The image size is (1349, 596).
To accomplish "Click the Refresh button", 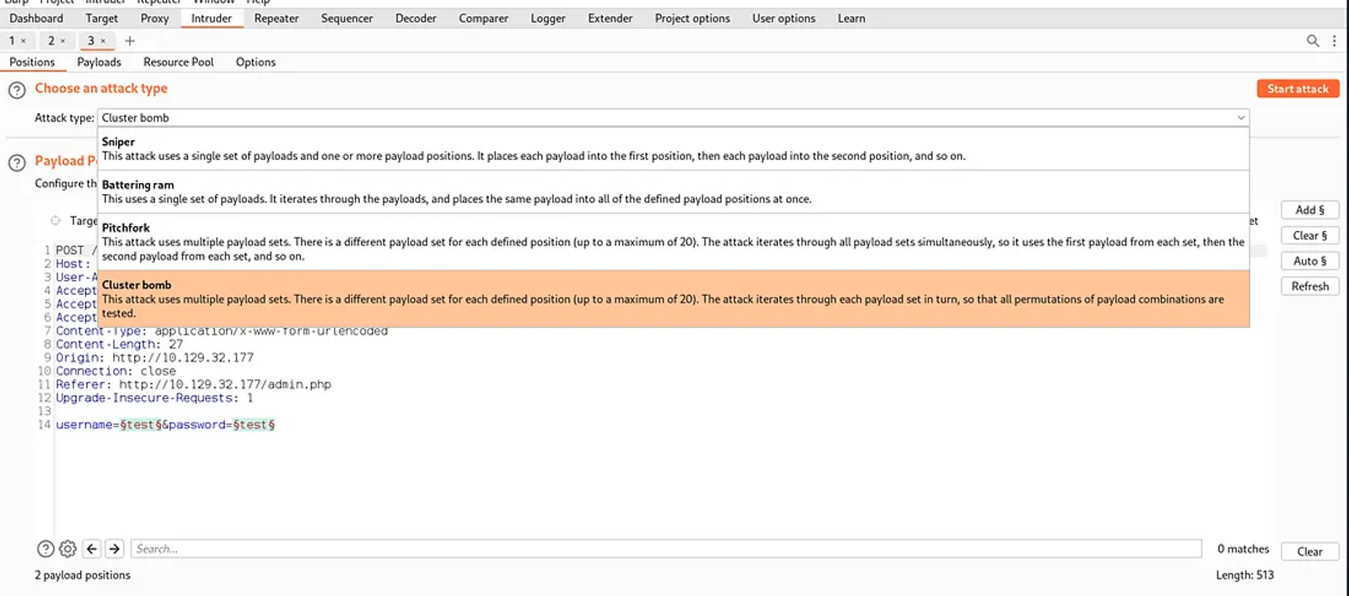I will [x=1310, y=287].
